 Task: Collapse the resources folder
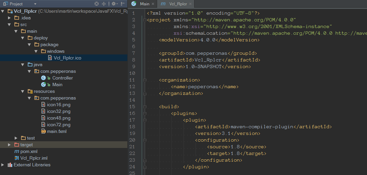tap(23, 91)
